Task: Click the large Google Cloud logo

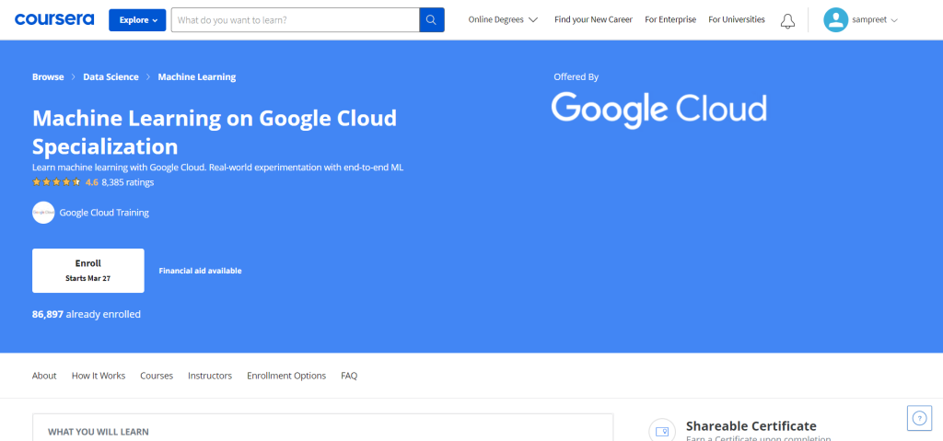Action: pos(658,109)
